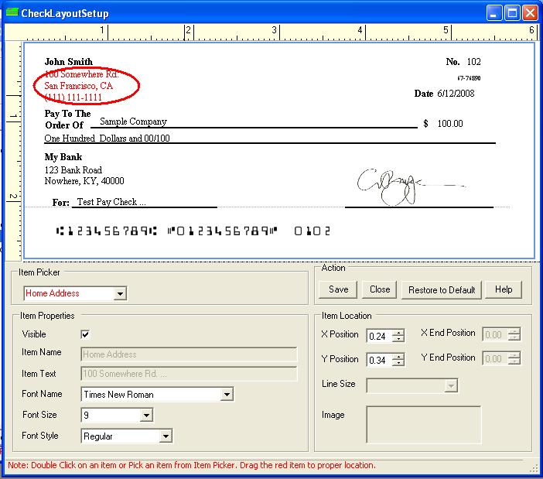Viewport: 543px width, 479px height.
Task: Click the X Position input field
Action: 378,336
